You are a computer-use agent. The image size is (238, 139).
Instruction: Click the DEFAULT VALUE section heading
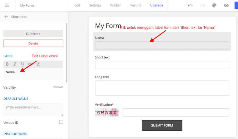(16, 99)
